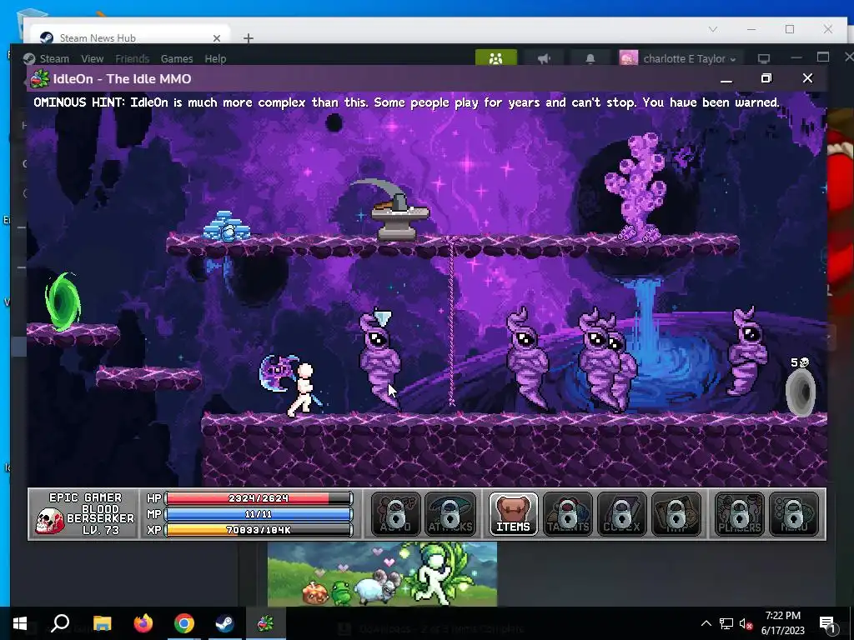Click the locked TALENTS button
854x640 pixels.
point(567,514)
